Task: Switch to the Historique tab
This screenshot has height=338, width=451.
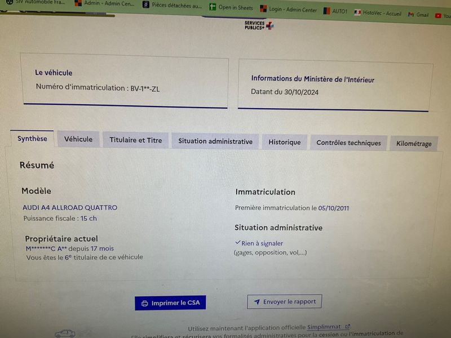Action: pos(285,143)
